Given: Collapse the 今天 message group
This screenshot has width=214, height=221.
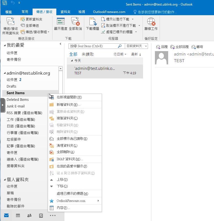Looking at the screenshot, I should pyautogui.click(x=72, y=61).
